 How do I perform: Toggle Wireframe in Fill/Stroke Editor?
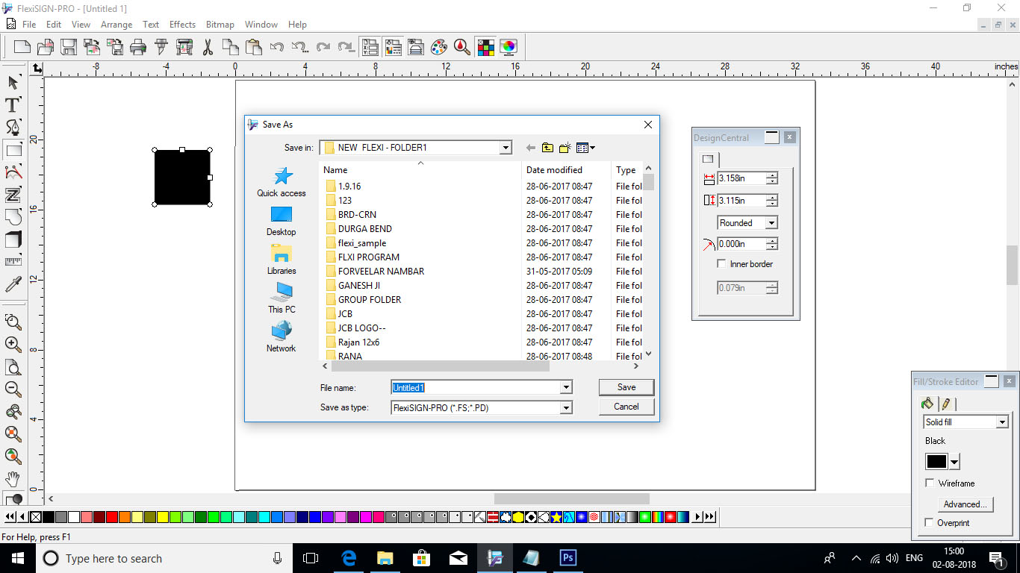930,483
